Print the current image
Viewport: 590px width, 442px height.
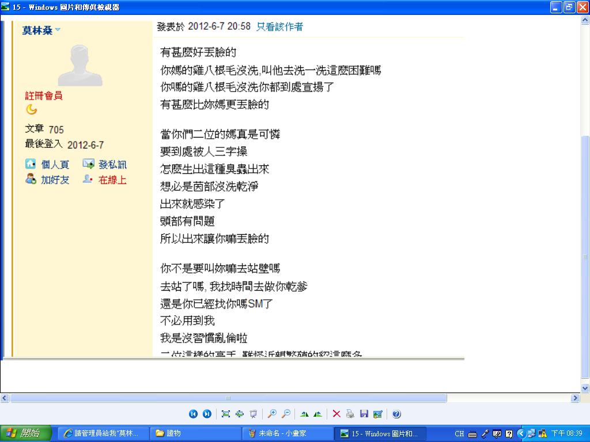point(350,414)
